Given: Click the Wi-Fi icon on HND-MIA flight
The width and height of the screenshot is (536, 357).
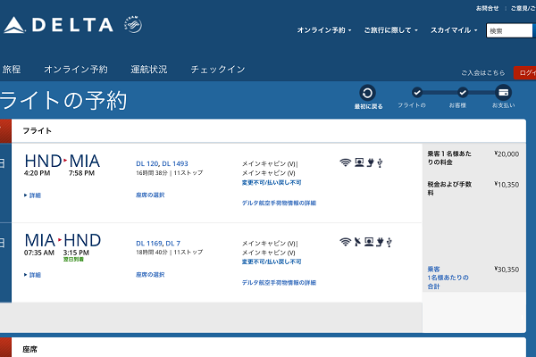Looking at the screenshot, I should (x=345, y=162).
